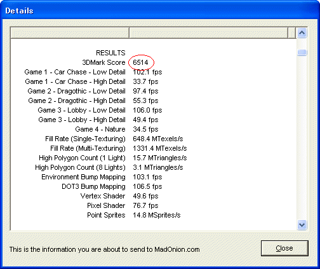Image resolution: width=320 pixels, height=269 pixels.
Task: Click the Point Sprites 14.8 MSprites/s value
Action: click(157, 215)
